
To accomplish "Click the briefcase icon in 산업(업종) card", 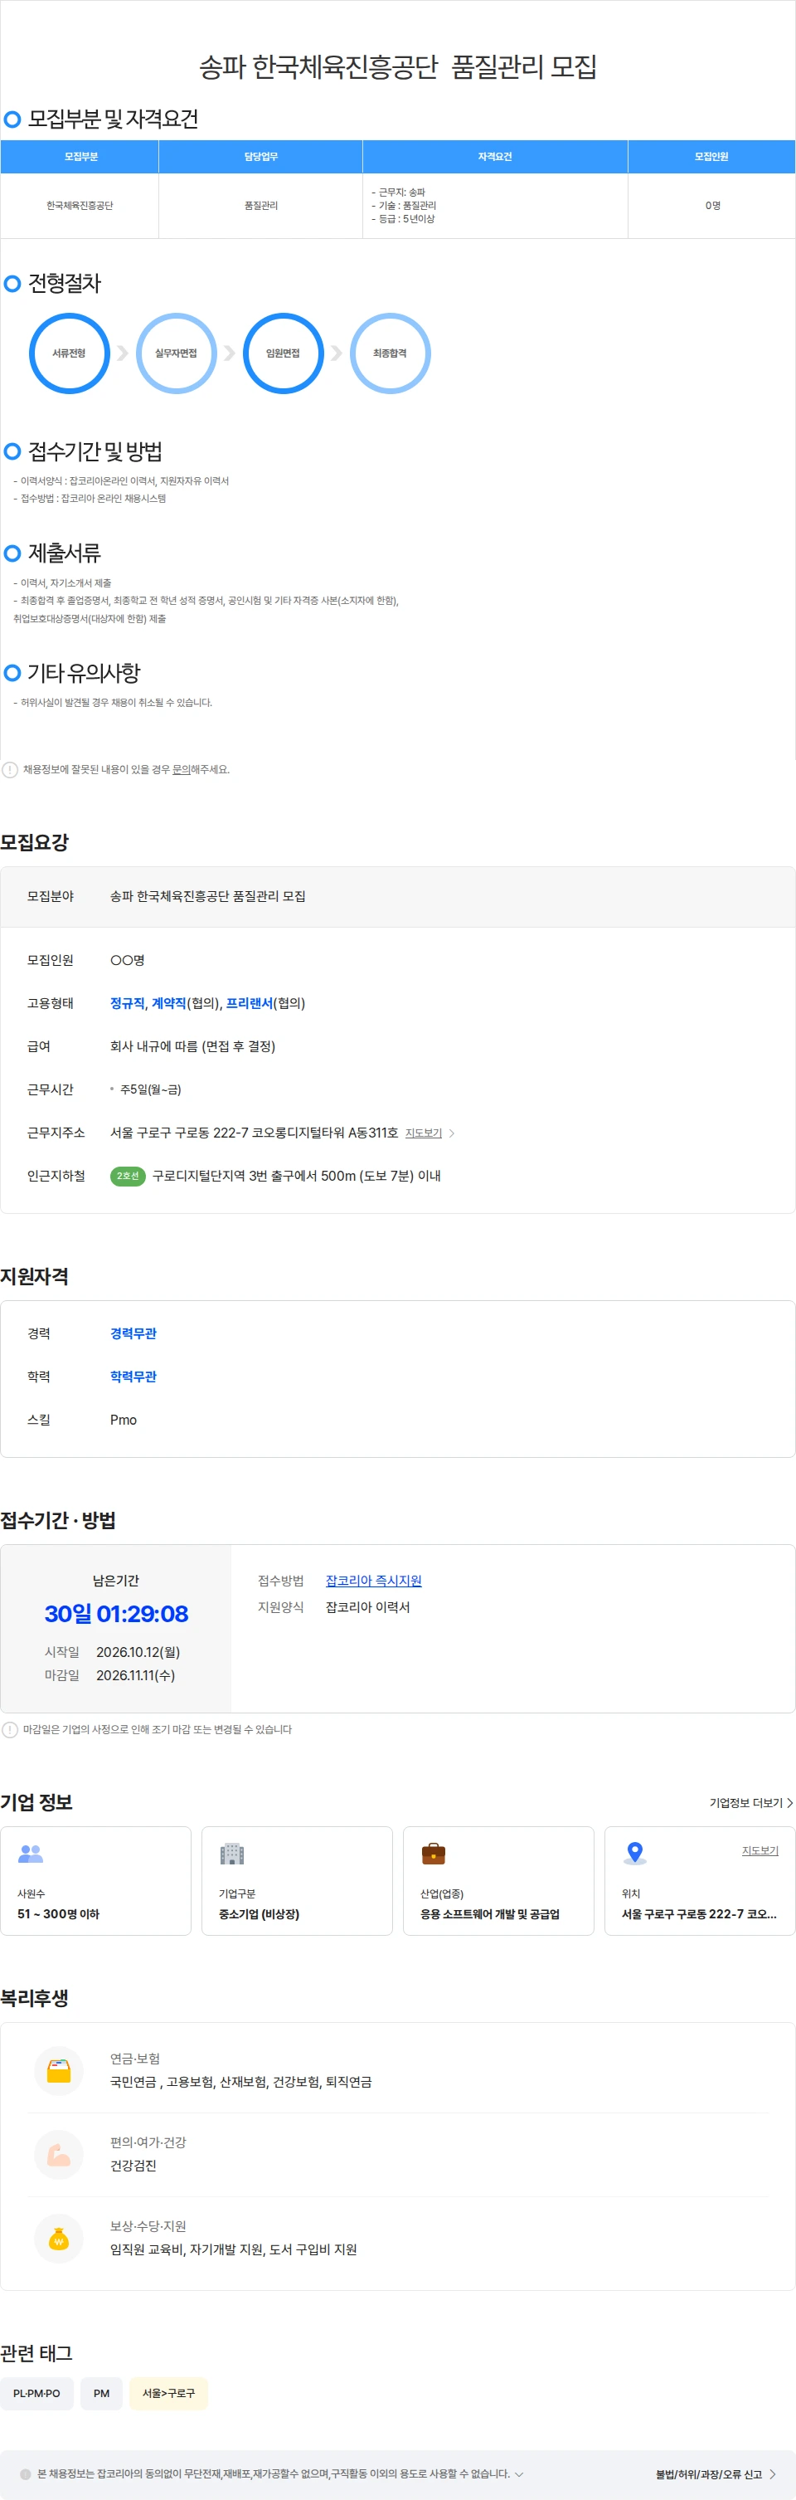I will [x=434, y=1854].
